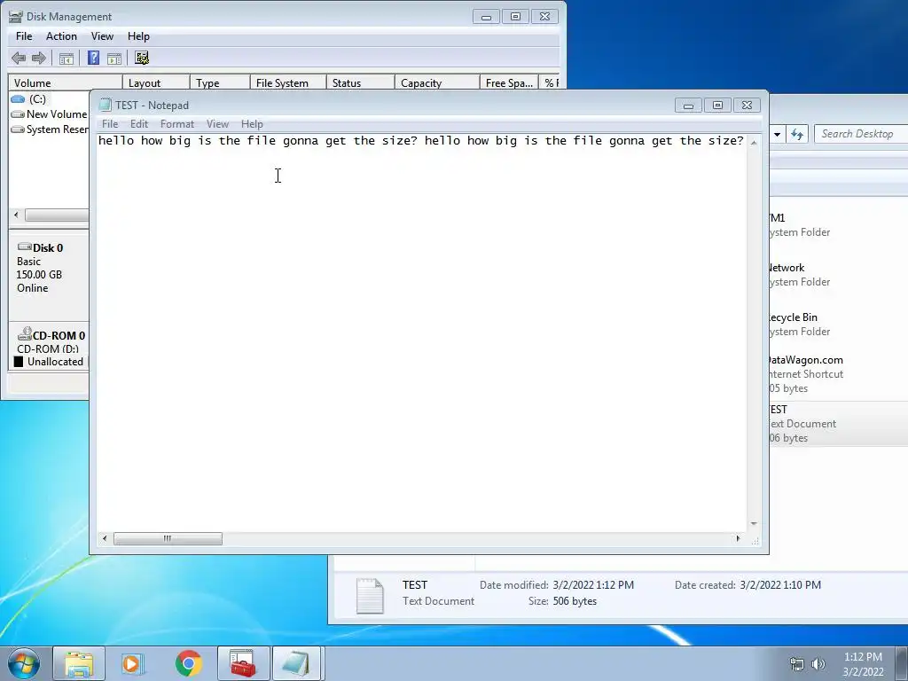The height and width of the screenshot is (681, 908).
Task: Click the Date modified value 3/2/2022 1:12 PM
Action: pos(593,585)
